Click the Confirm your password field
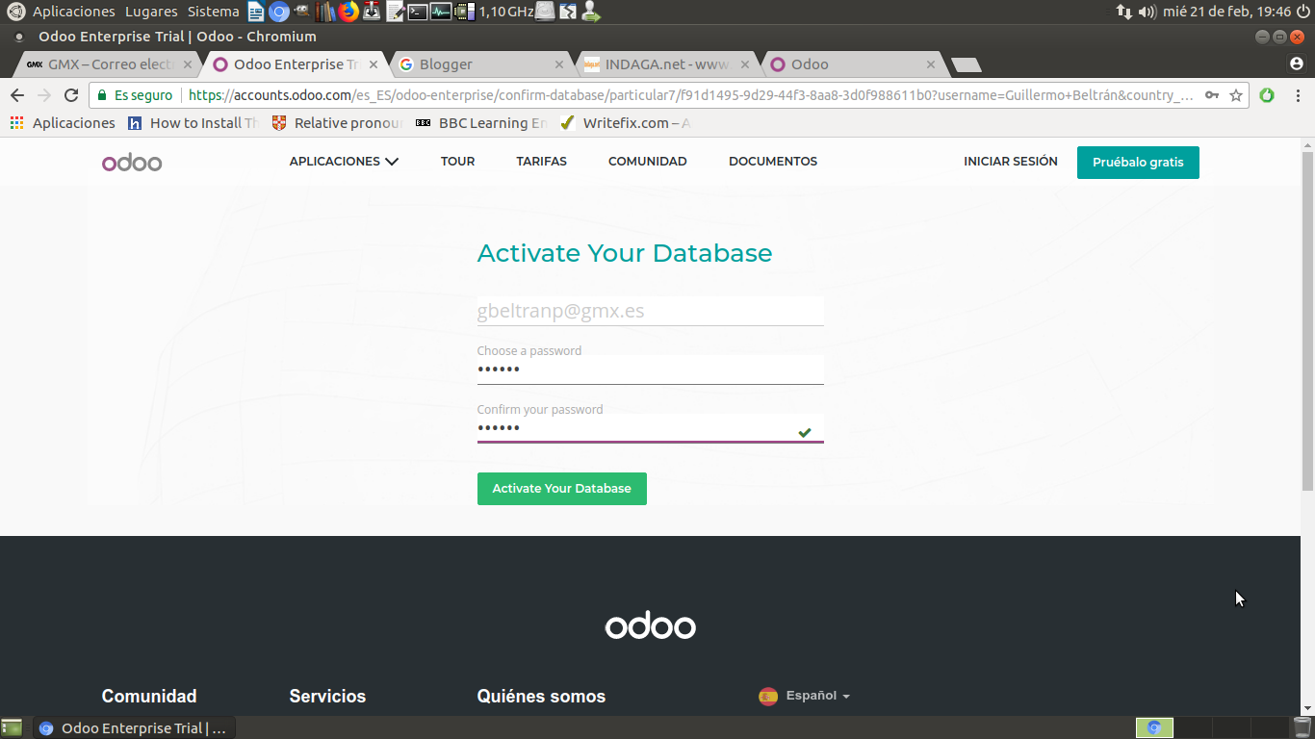The height and width of the screenshot is (739, 1315). coord(651,428)
